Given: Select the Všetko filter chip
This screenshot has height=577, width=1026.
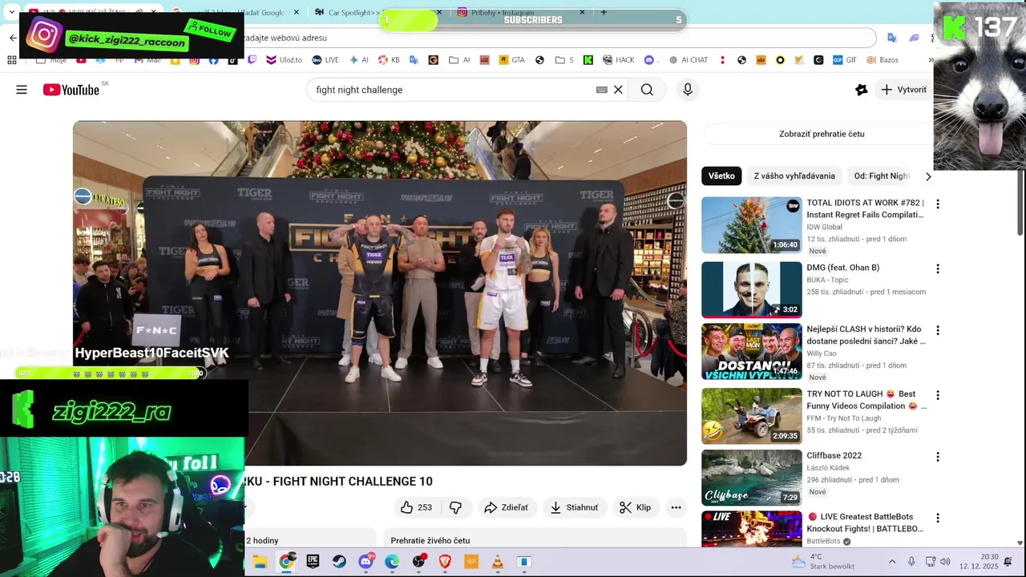Looking at the screenshot, I should [721, 176].
